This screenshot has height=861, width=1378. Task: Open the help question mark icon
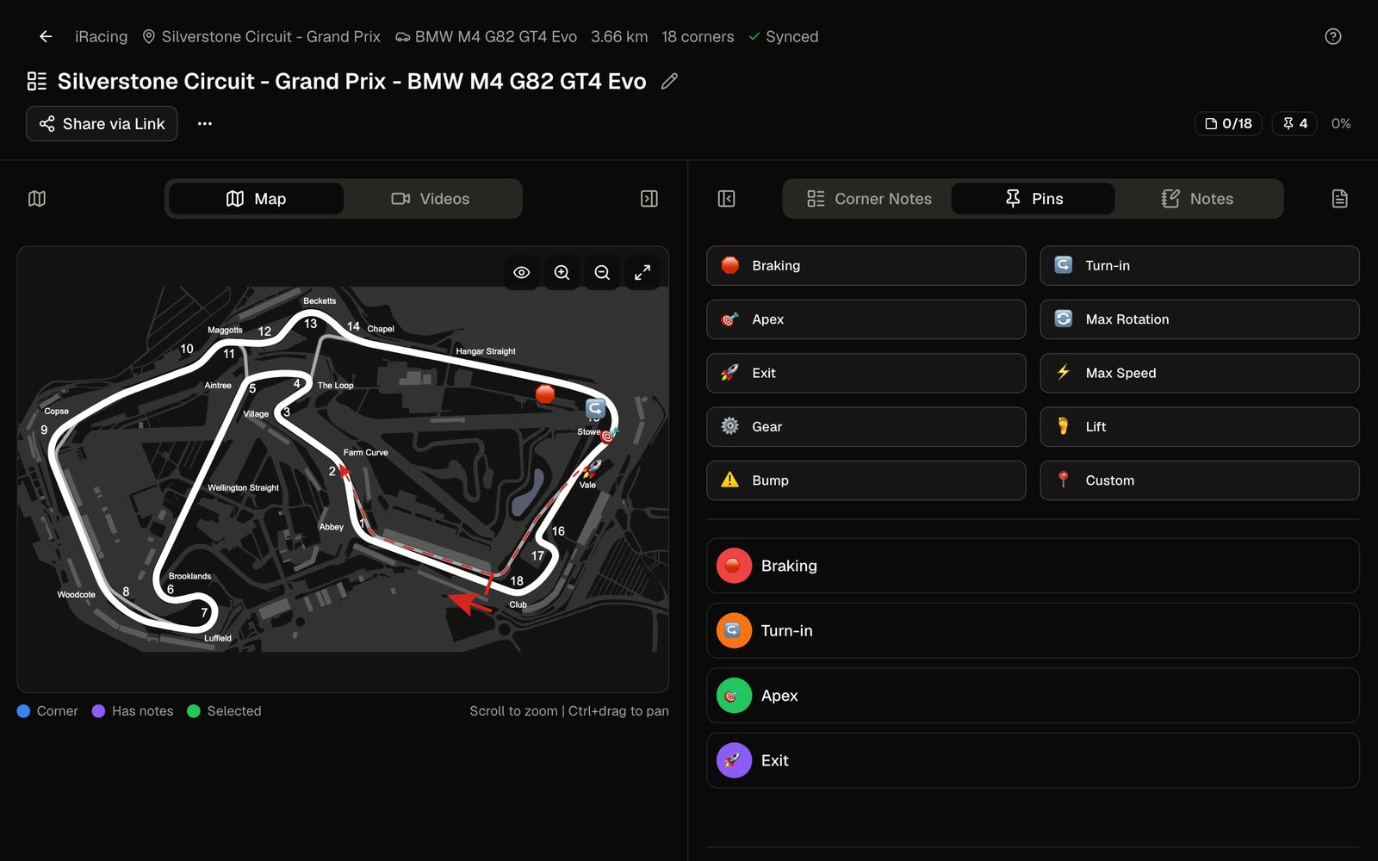1332,36
